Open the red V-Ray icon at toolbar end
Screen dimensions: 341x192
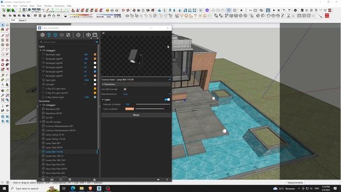[327, 15]
